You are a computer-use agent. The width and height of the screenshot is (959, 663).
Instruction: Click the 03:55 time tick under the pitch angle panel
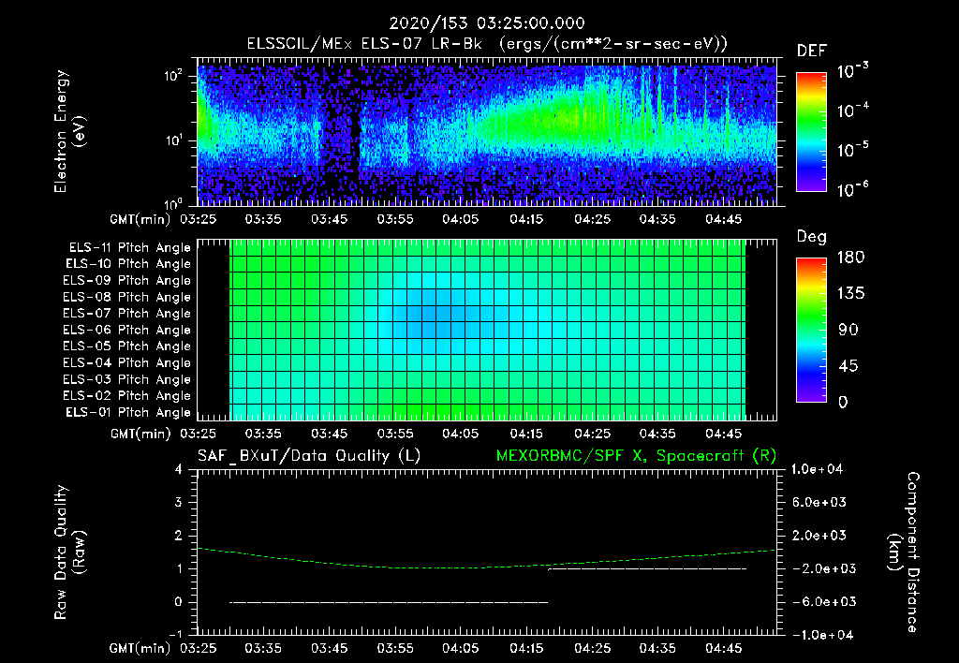pyautogui.click(x=395, y=434)
